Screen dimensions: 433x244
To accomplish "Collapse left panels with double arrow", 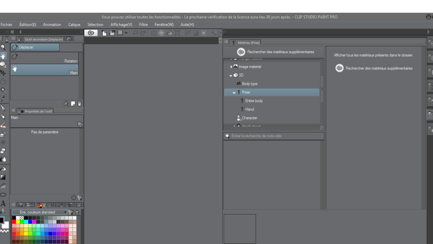I will pos(13,32).
